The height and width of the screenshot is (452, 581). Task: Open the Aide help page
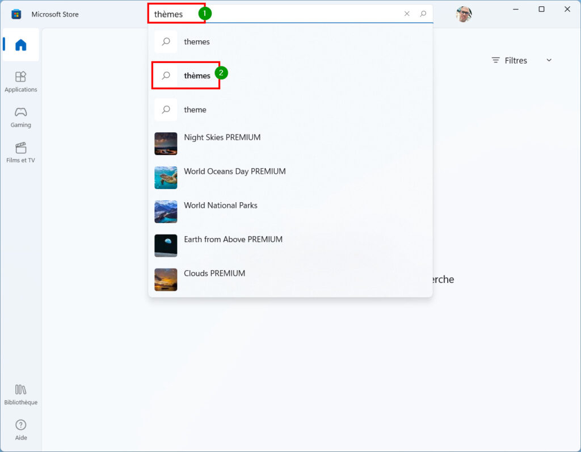[x=21, y=430]
